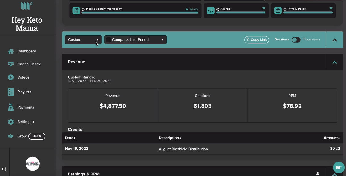346x176 pixels.
Task: Click the Privacy Policy lock icon
Action: 278,11
